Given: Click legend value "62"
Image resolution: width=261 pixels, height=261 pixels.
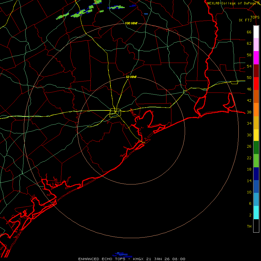Looking at the screenshot, I should click(249, 43).
